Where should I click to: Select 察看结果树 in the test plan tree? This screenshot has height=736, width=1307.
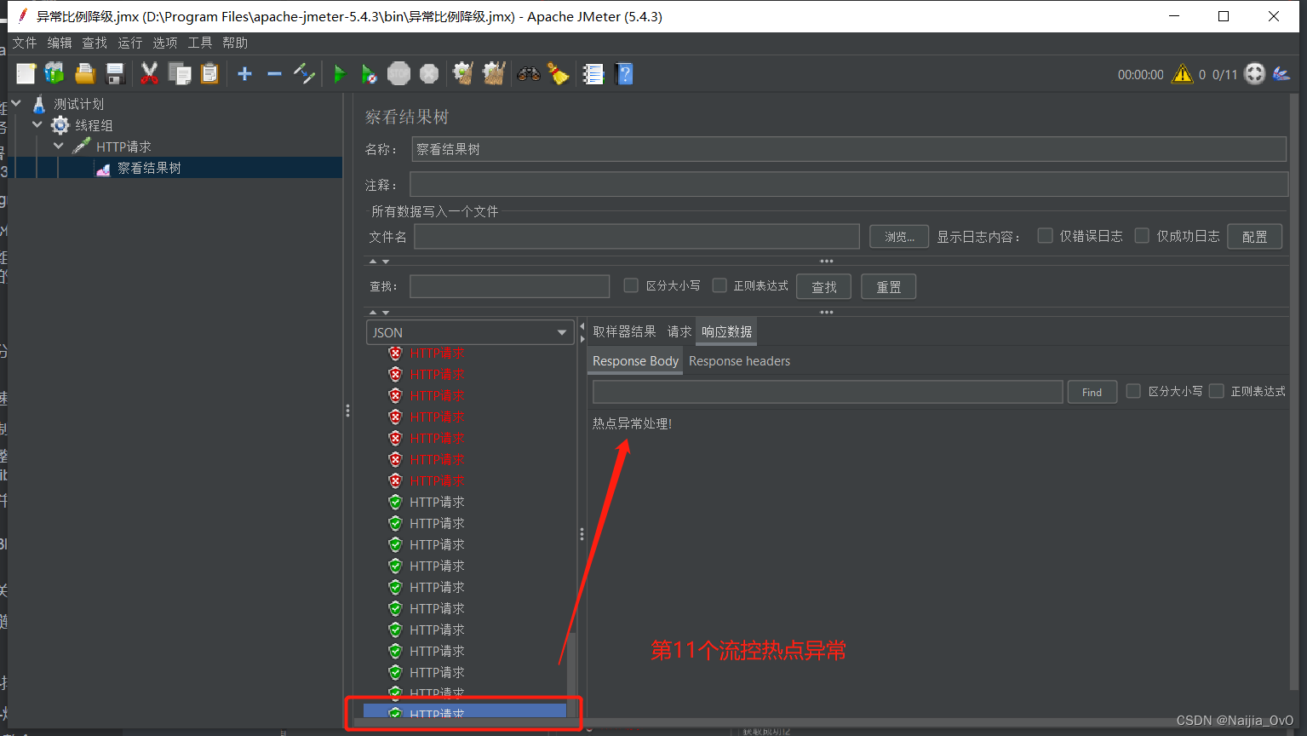(149, 168)
